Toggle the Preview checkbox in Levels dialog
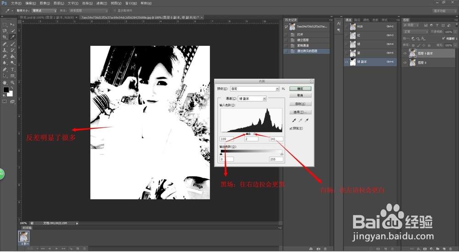The height and width of the screenshot is (252, 459). pyautogui.click(x=291, y=128)
